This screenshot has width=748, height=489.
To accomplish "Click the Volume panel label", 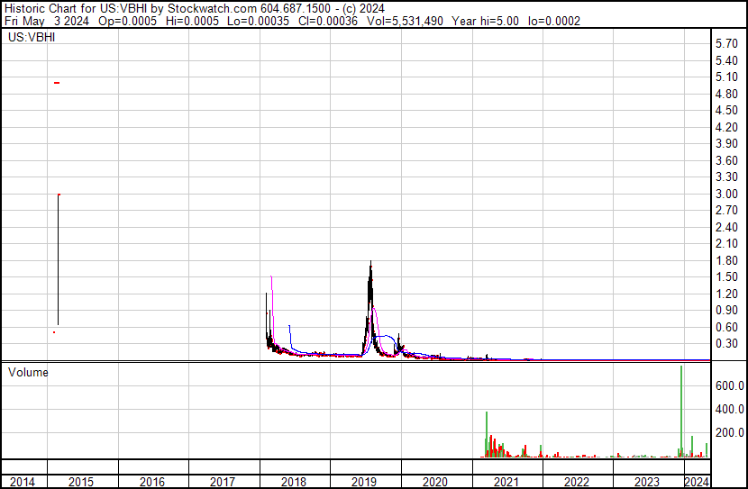I will (28, 372).
